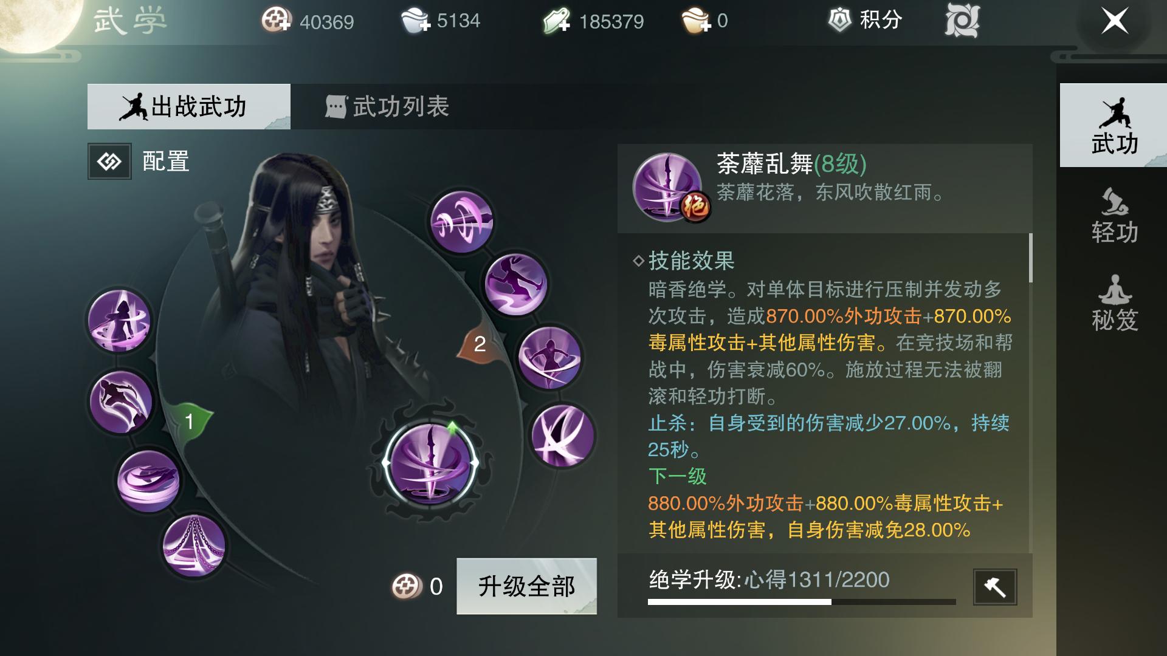Image resolution: width=1167 pixels, height=656 pixels.
Task: Add more copper coins via the plus icon
Action: (277, 21)
